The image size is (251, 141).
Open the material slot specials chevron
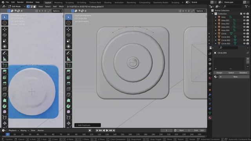[x=247, y=67]
